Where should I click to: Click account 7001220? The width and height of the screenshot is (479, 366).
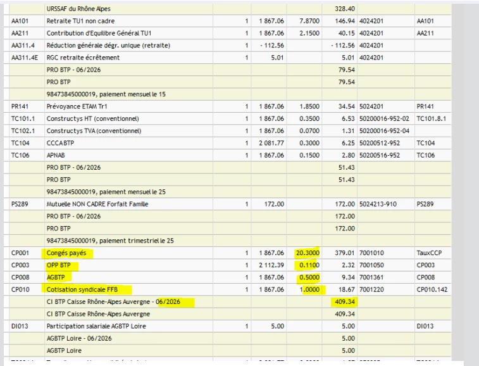(x=371, y=289)
